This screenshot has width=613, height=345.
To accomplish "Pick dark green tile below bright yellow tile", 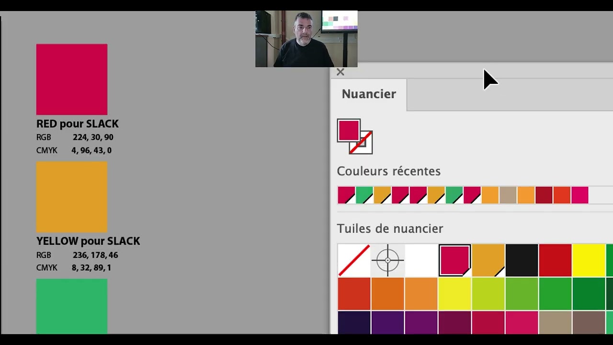I will pos(589,294).
